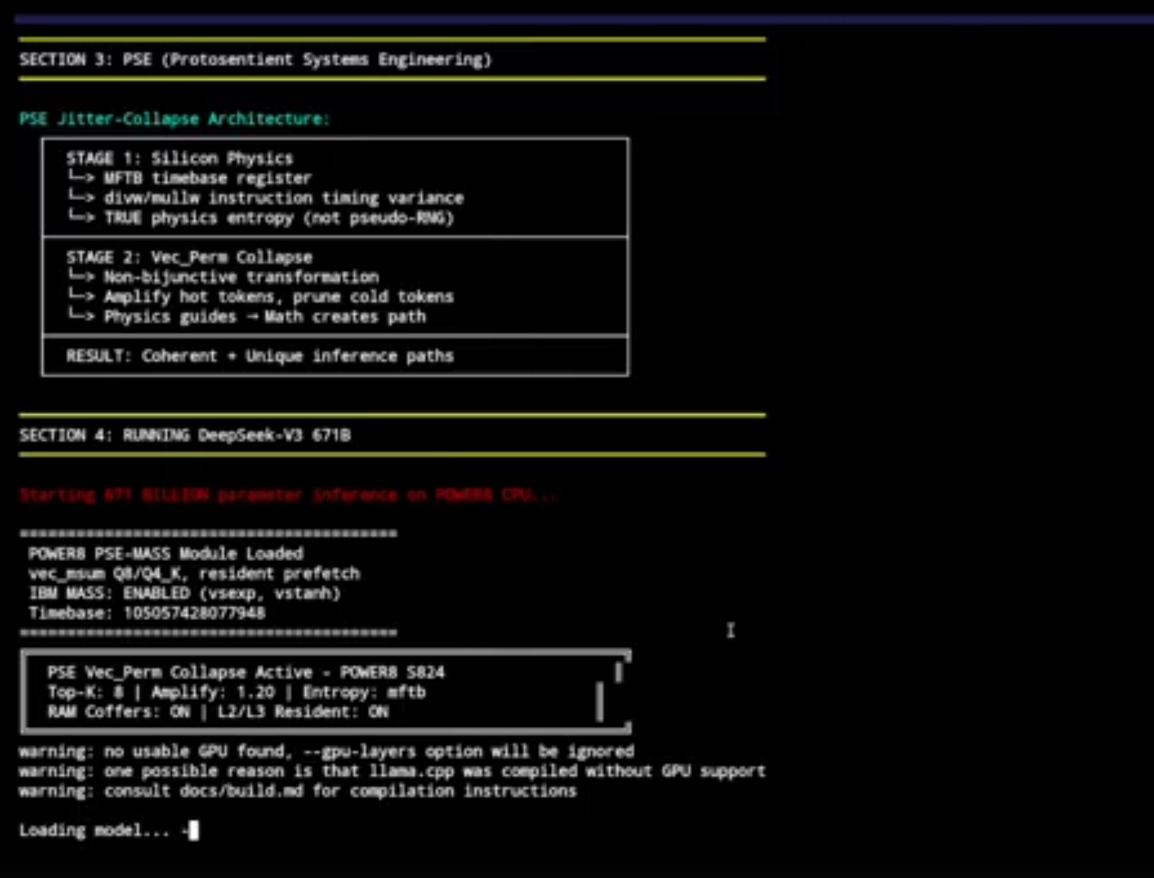Select 'Non-bijunctive transformation' line
1154x878 pixels.
[223, 277]
